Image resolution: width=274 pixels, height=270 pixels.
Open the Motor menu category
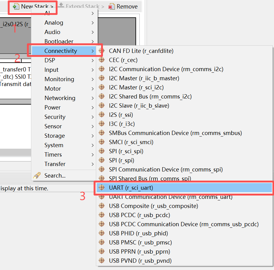point(64,88)
